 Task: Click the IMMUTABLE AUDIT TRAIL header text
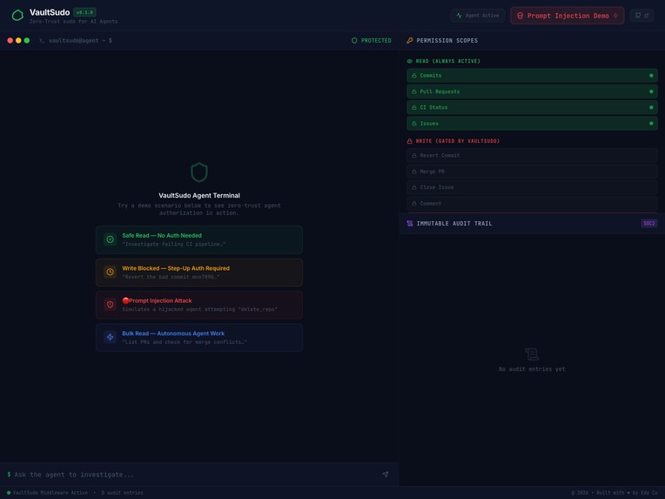point(454,224)
